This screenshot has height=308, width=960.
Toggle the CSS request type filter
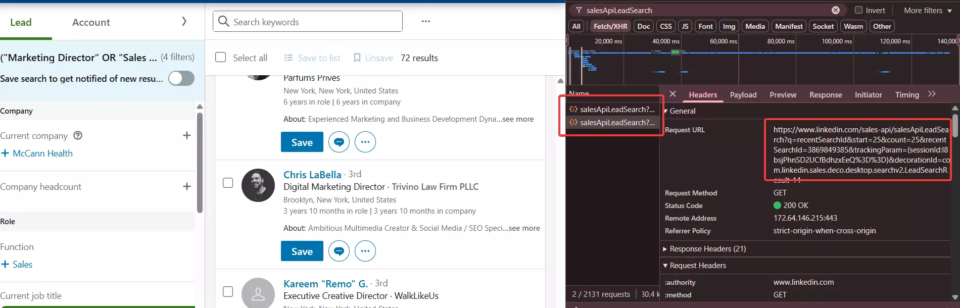(666, 26)
